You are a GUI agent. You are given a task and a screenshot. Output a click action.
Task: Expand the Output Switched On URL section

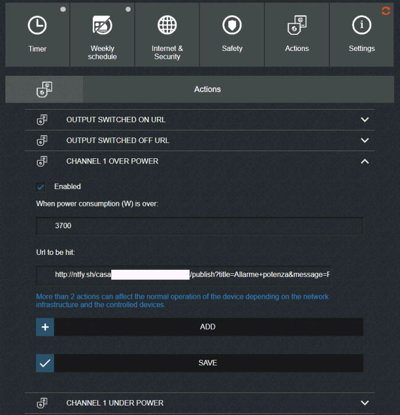point(364,120)
